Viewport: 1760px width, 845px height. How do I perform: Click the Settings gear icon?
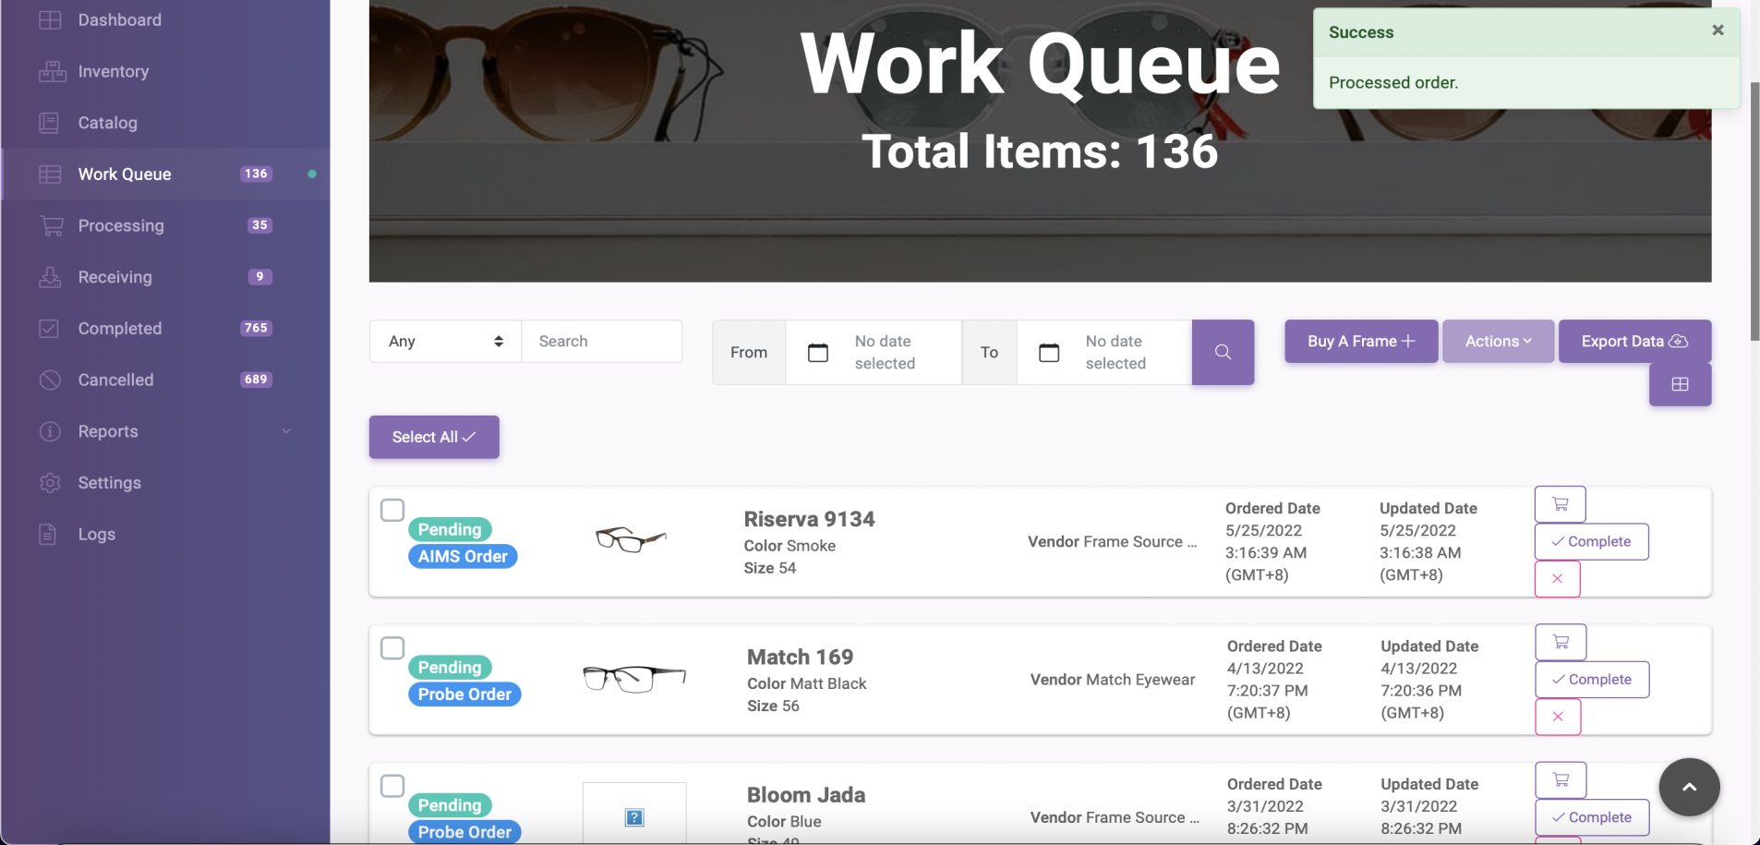pos(50,482)
